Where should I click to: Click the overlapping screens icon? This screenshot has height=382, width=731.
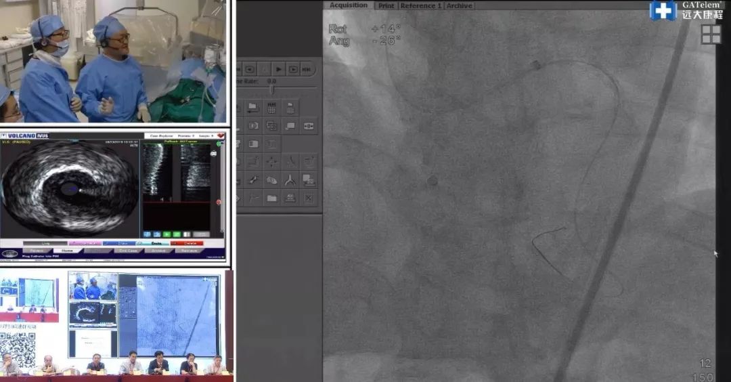(x=272, y=125)
